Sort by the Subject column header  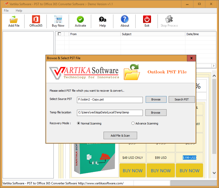(153, 34)
